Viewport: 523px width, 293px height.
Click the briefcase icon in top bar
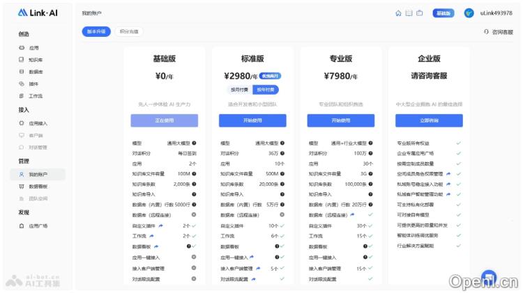click(x=420, y=13)
